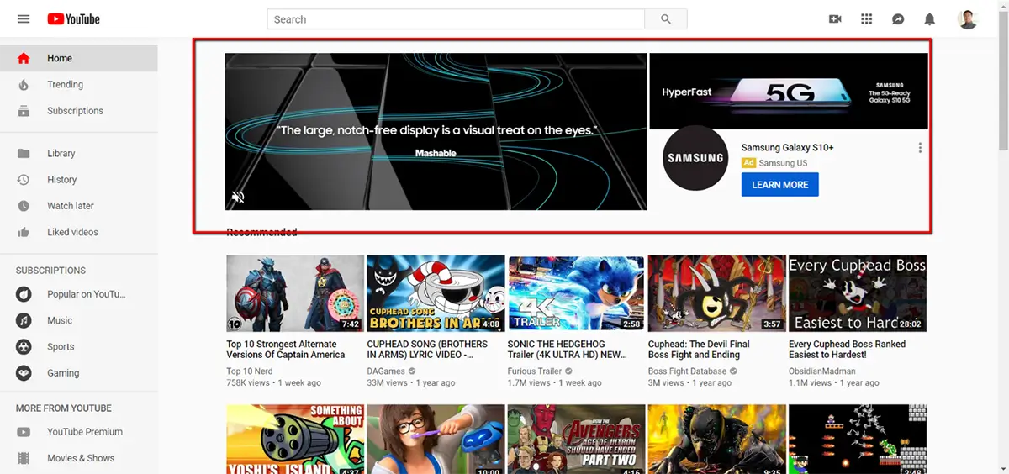This screenshot has height=474, width=1009.
Task: Play the Samsung ad video
Action: coord(436,131)
